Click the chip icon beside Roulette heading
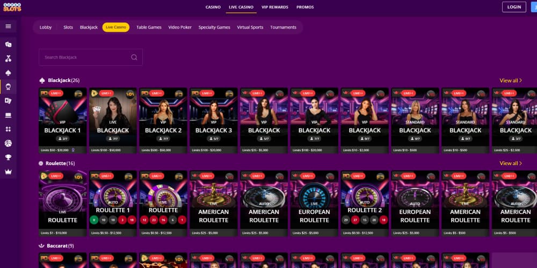The image size is (537, 268). (x=41, y=163)
